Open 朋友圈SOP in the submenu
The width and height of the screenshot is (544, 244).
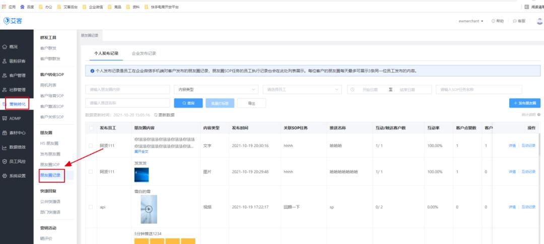point(50,165)
